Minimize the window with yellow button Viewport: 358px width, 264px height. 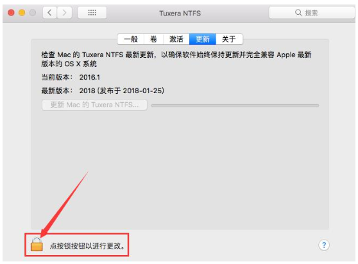coord(22,12)
